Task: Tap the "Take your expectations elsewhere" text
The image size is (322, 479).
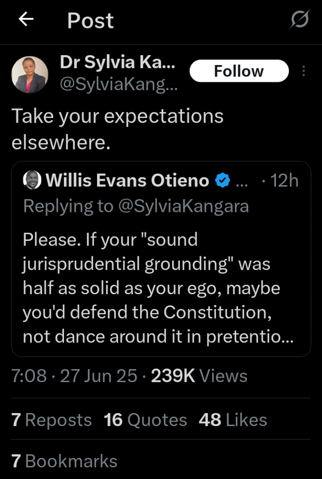Action: pos(117,129)
